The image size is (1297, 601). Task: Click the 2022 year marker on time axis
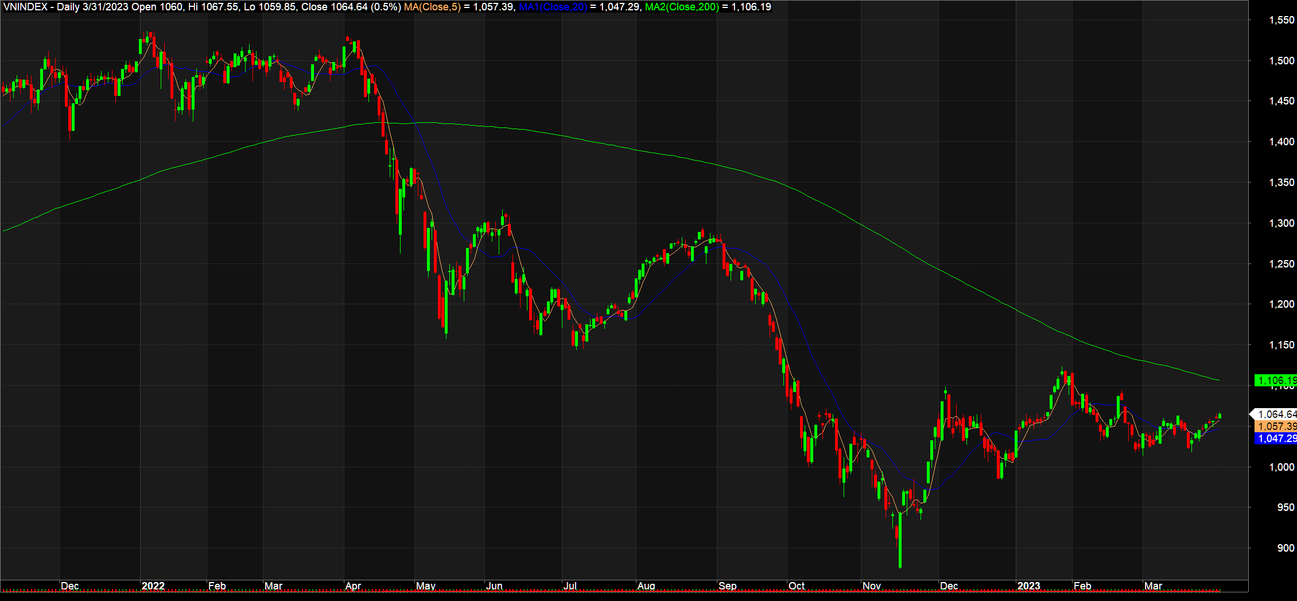pyautogui.click(x=153, y=586)
